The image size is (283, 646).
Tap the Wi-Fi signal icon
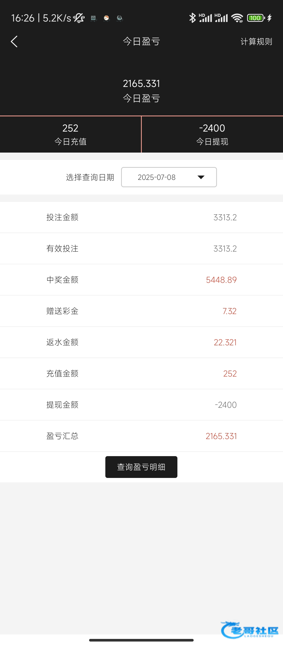(237, 18)
